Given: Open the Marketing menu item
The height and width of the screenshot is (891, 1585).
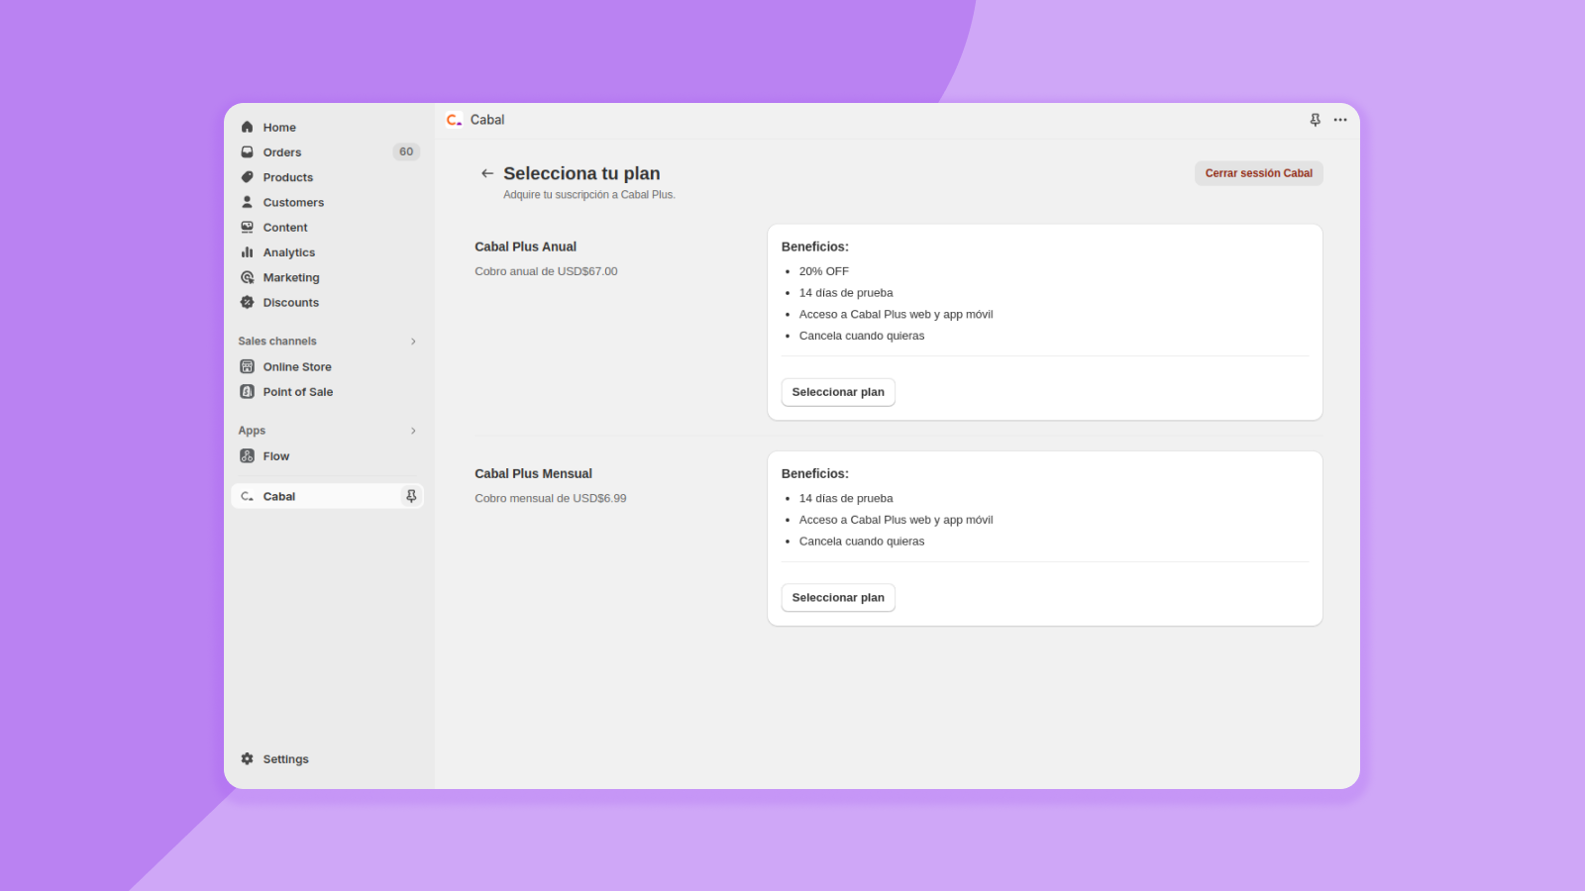Looking at the screenshot, I should pos(327,277).
